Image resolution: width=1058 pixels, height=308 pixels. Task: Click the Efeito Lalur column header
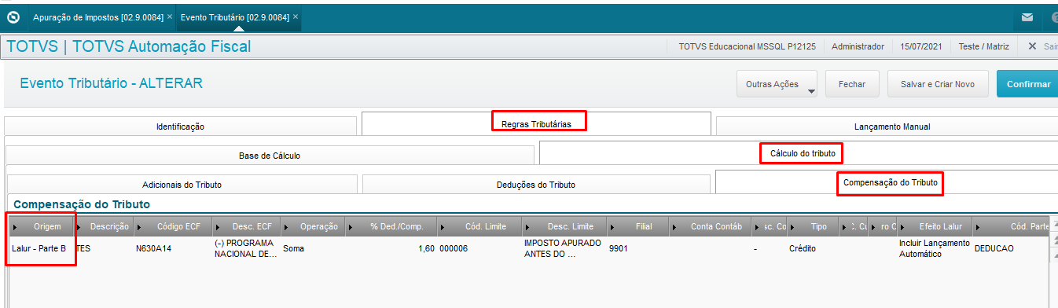click(x=935, y=226)
